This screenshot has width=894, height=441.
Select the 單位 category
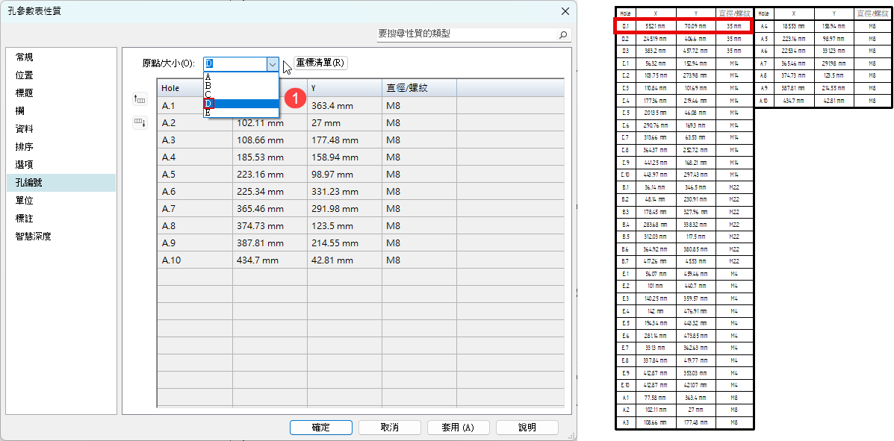(25, 201)
